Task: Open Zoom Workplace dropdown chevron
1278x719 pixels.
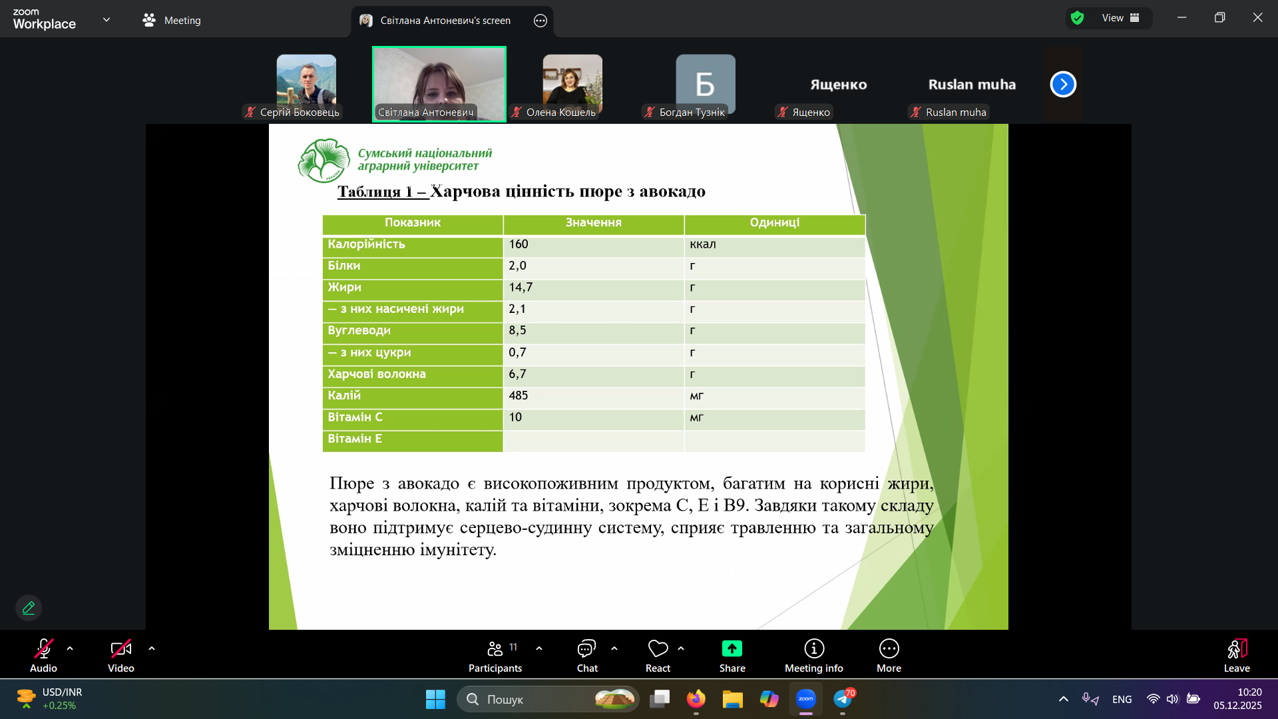Action: [106, 20]
